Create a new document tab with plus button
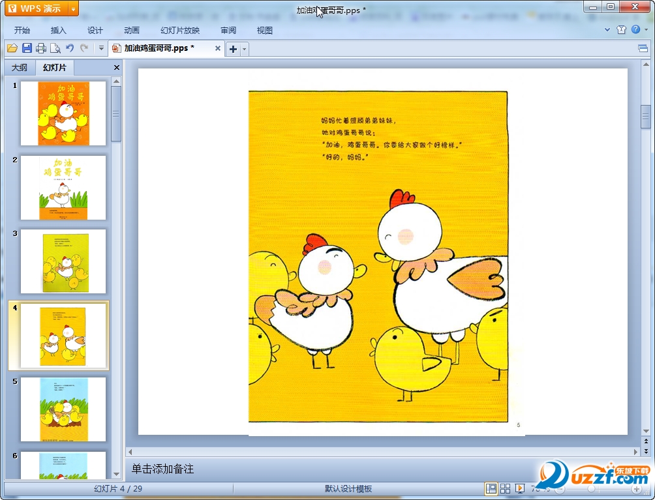This screenshot has width=655, height=500. [x=233, y=50]
